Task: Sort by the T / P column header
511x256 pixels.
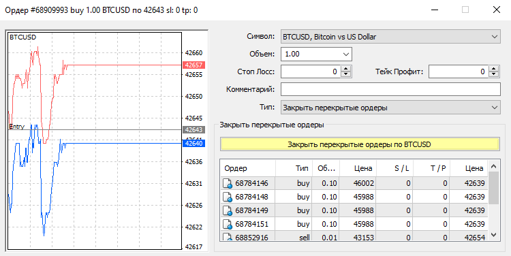Action: coord(431,168)
